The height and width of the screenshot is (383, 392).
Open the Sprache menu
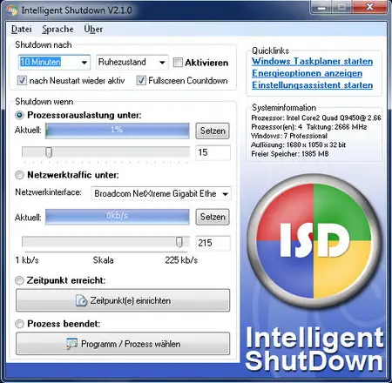57,29
